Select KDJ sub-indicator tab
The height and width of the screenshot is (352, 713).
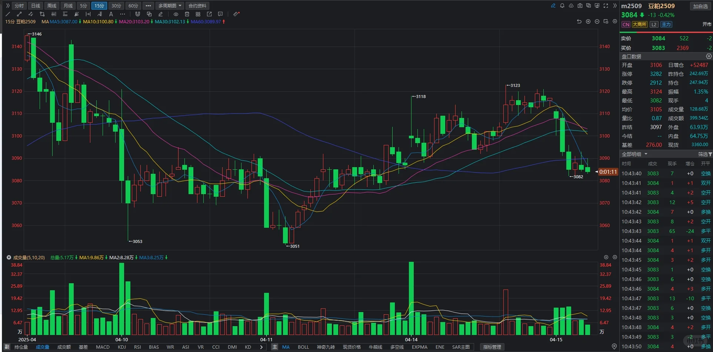(x=122, y=347)
